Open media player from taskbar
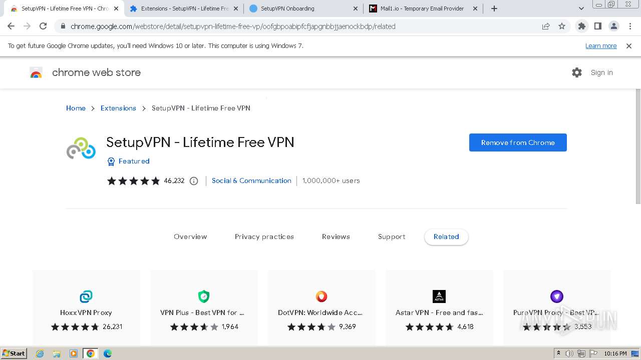The height and width of the screenshot is (360, 641). [x=74, y=353]
